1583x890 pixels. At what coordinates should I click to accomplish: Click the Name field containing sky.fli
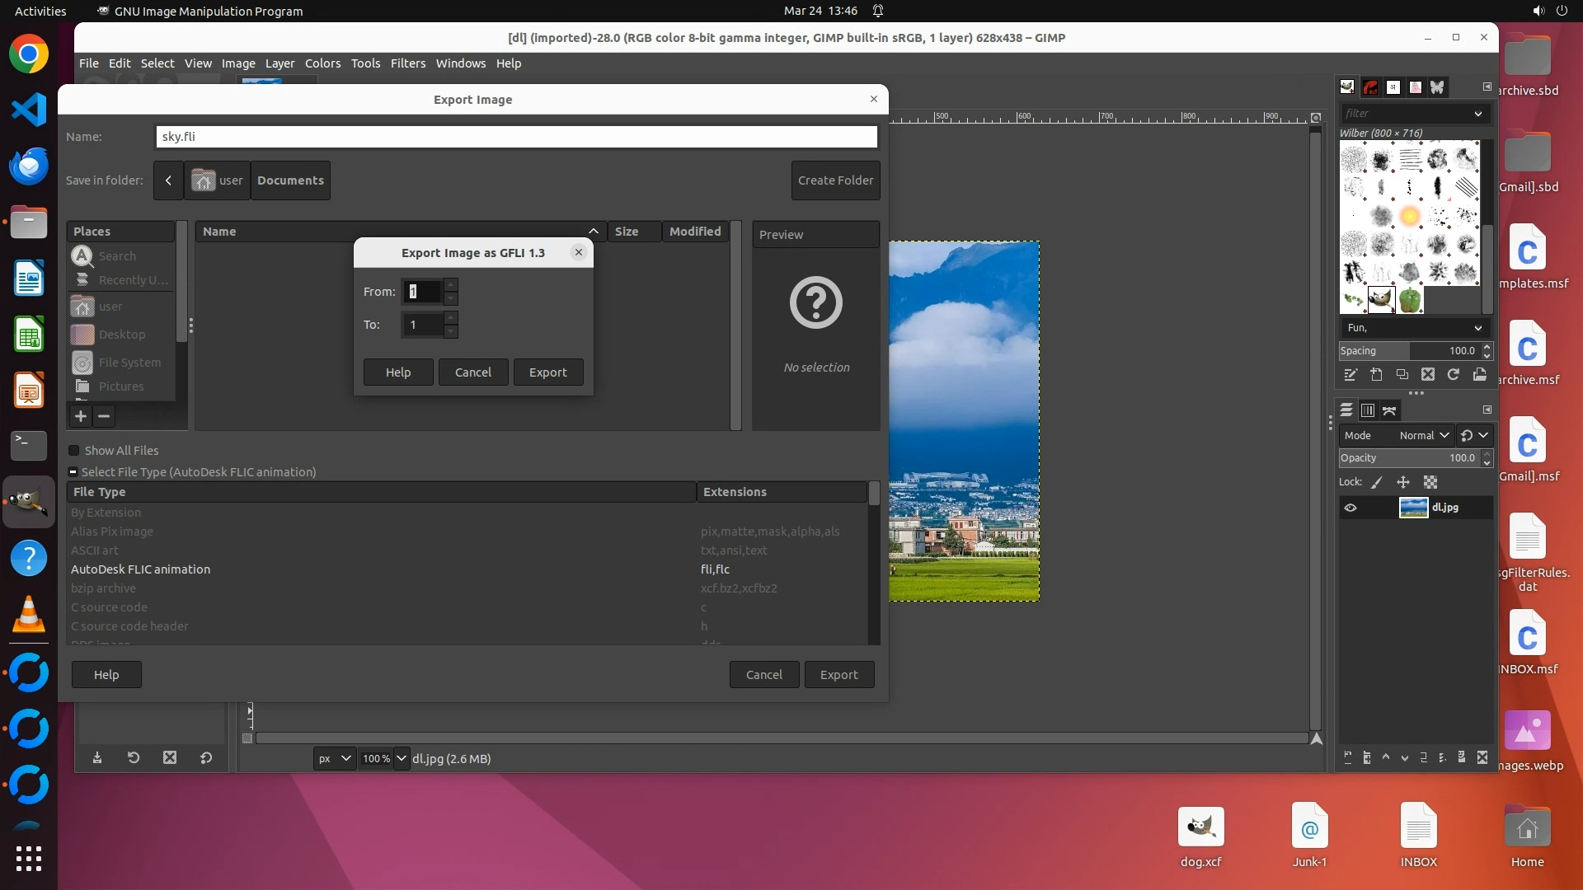516,137
